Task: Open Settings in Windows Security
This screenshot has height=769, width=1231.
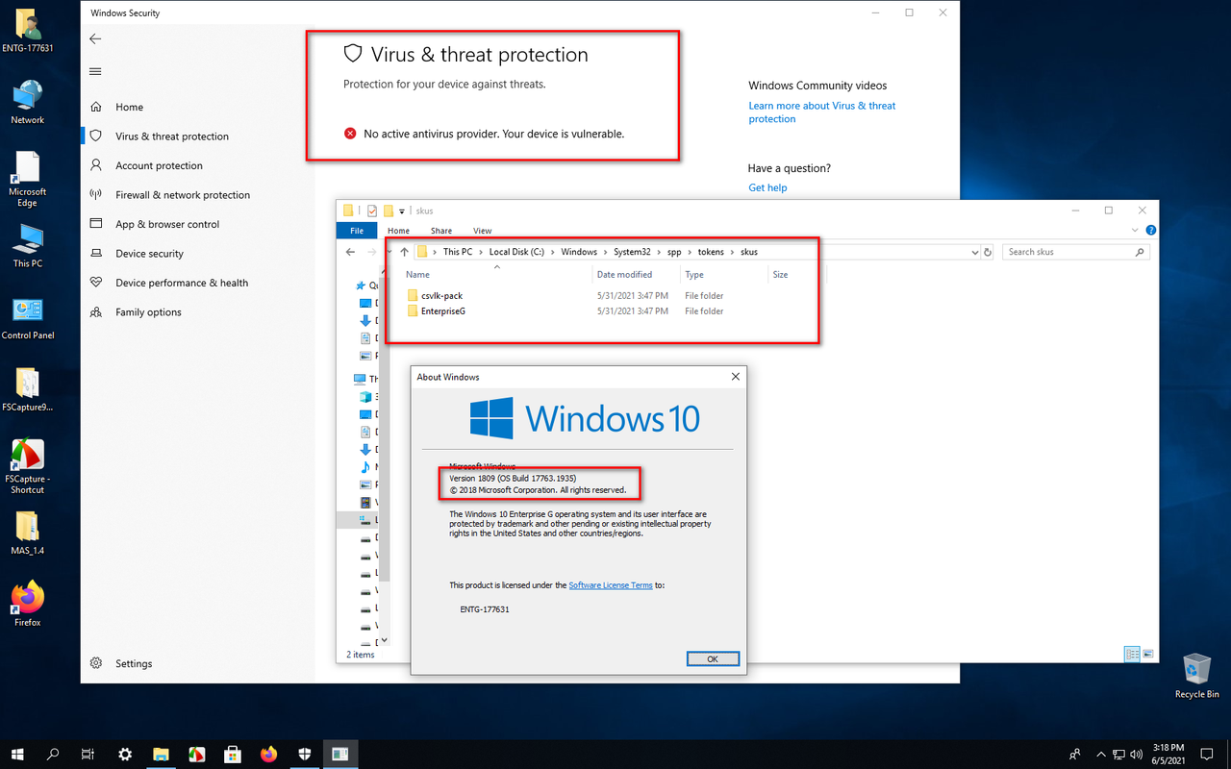Action: click(x=133, y=663)
